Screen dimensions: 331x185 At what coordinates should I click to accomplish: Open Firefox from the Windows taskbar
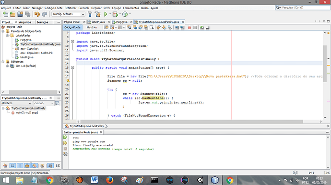[x=109, y=180]
